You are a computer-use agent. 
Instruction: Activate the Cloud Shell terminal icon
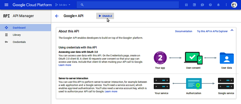(194, 5)
